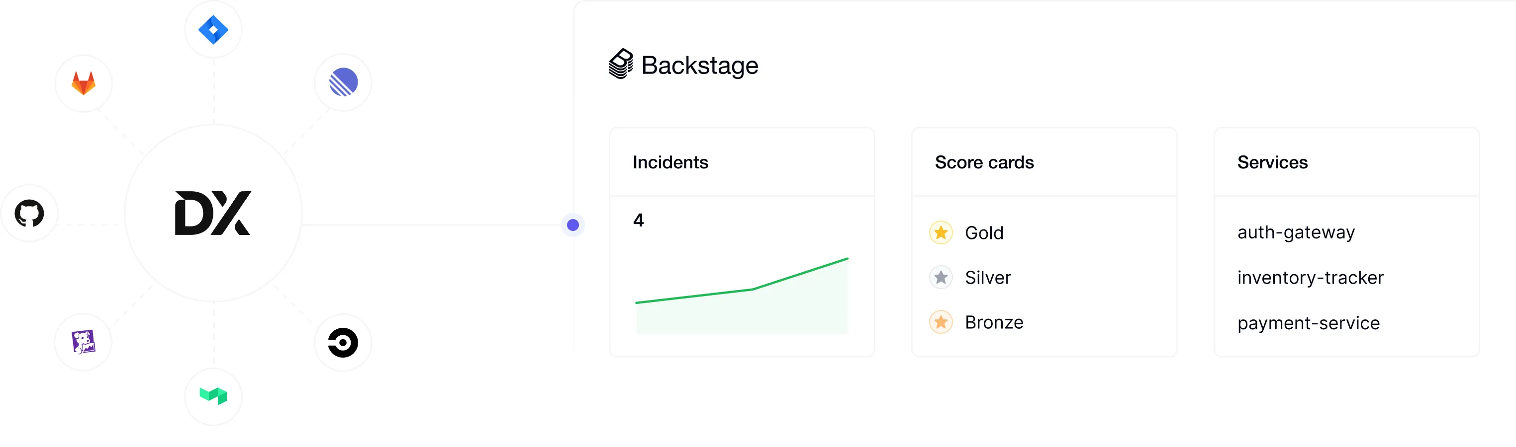Select the GitLab fox icon
Screen dimensions: 1516x447
[x=84, y=83]
